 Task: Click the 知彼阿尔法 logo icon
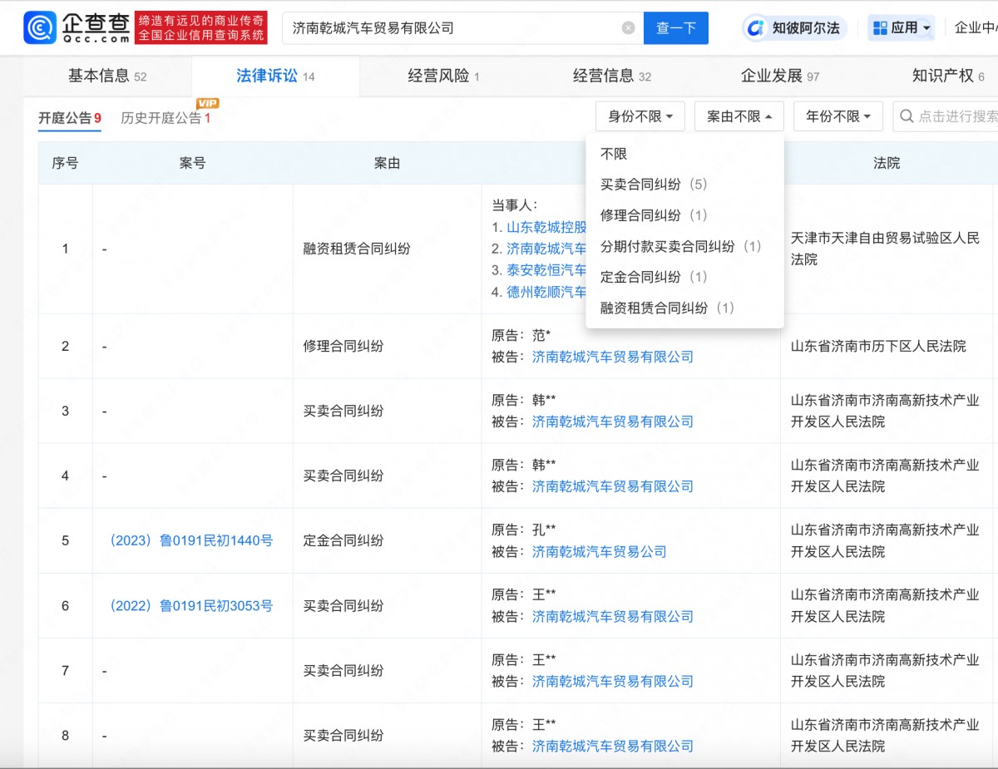(755, 28)
